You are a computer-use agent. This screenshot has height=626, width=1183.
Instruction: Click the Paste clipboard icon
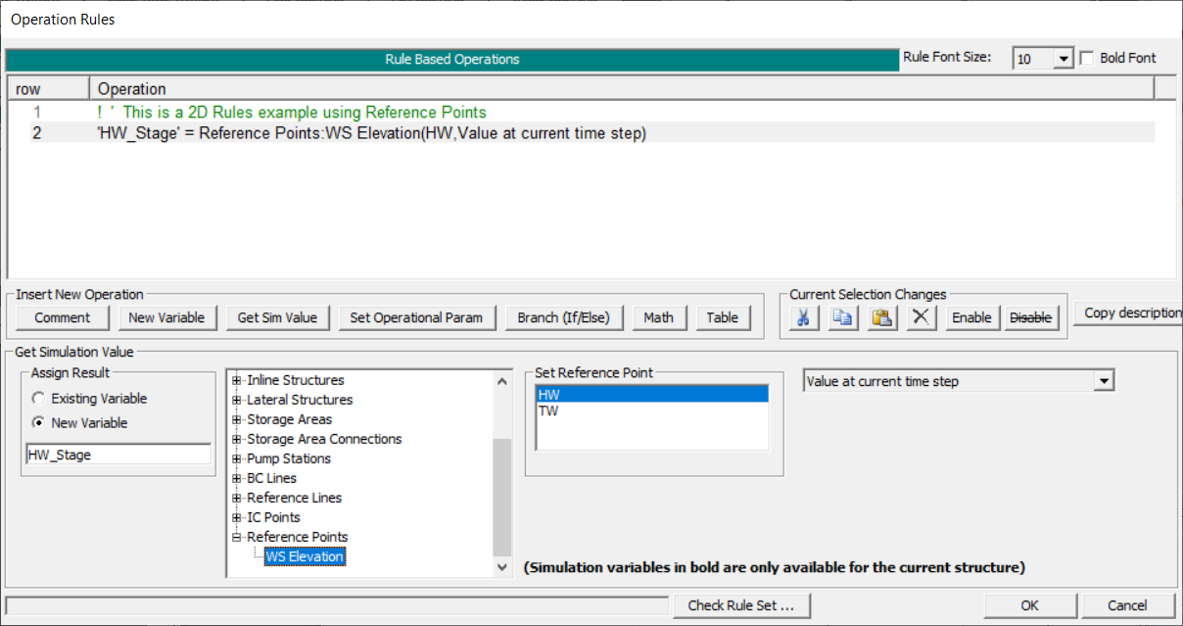point(882,317)
